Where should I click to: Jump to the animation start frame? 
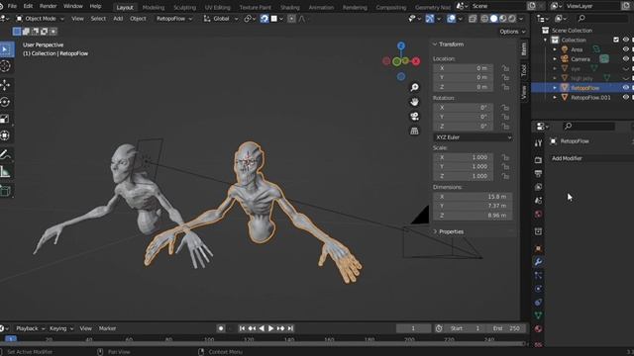point(242,328)
